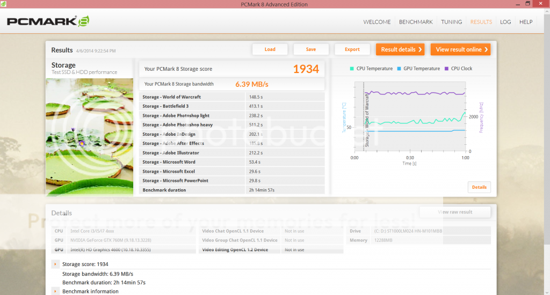Open the Tuning tab
This screenshot has width=550, height=295.
(451, 22)
